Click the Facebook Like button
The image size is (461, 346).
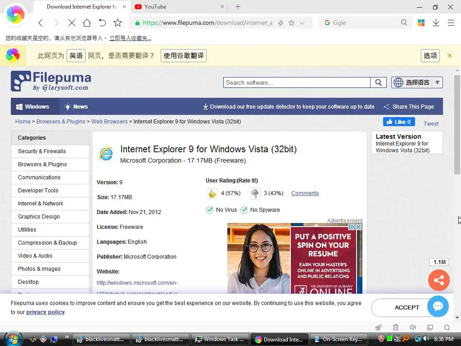(x=399, y=122)
